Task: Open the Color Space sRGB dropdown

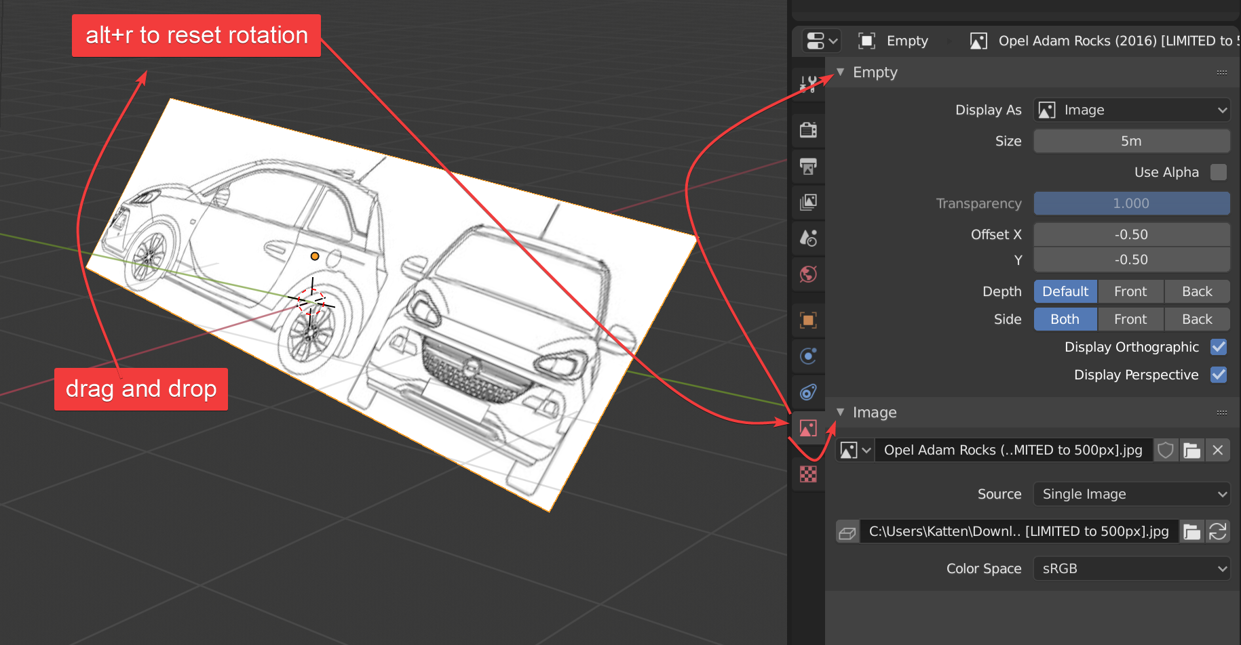Action: (x=1131, y=568)
